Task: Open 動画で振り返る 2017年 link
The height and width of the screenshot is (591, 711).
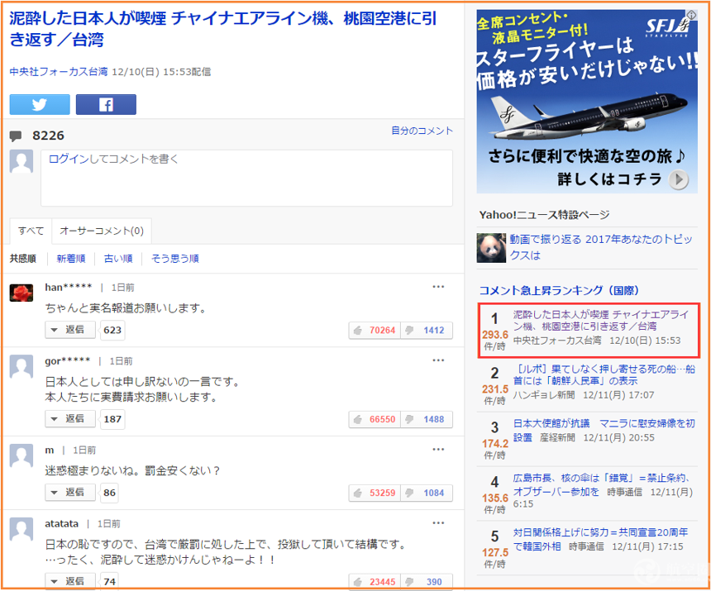Action: point(601,247)
